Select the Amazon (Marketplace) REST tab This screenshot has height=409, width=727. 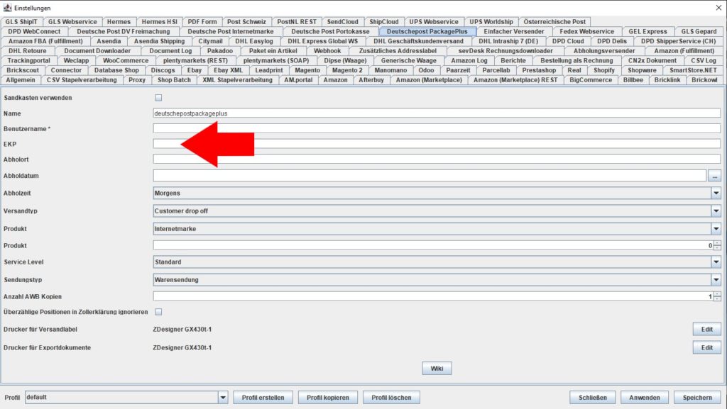515,80
